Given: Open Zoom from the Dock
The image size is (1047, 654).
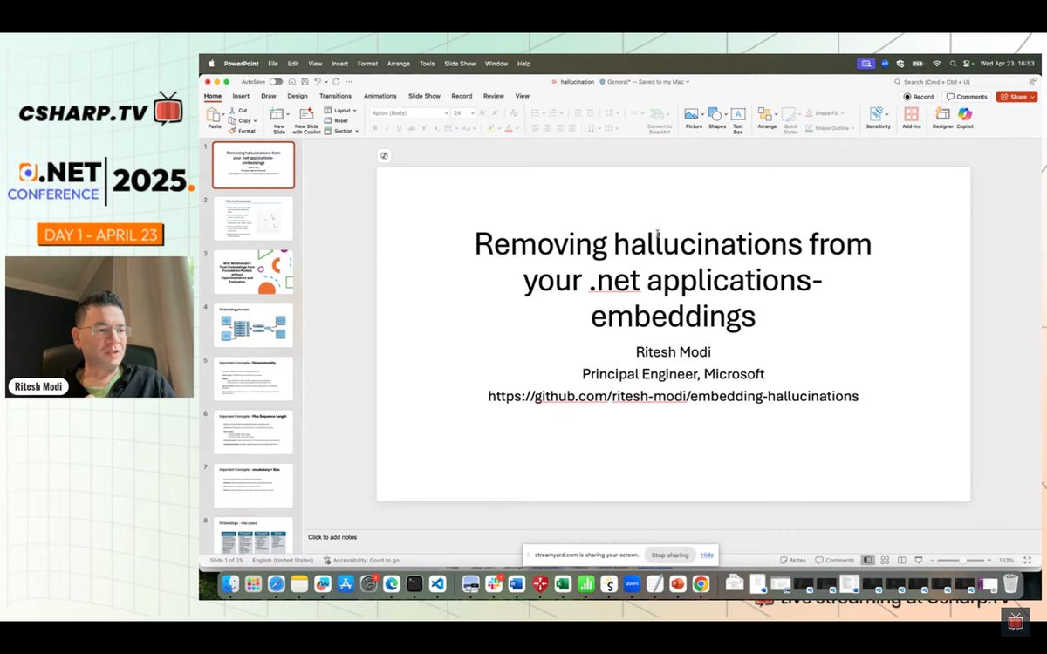Looking at the screenshot, I should click(x=632, y=583).
